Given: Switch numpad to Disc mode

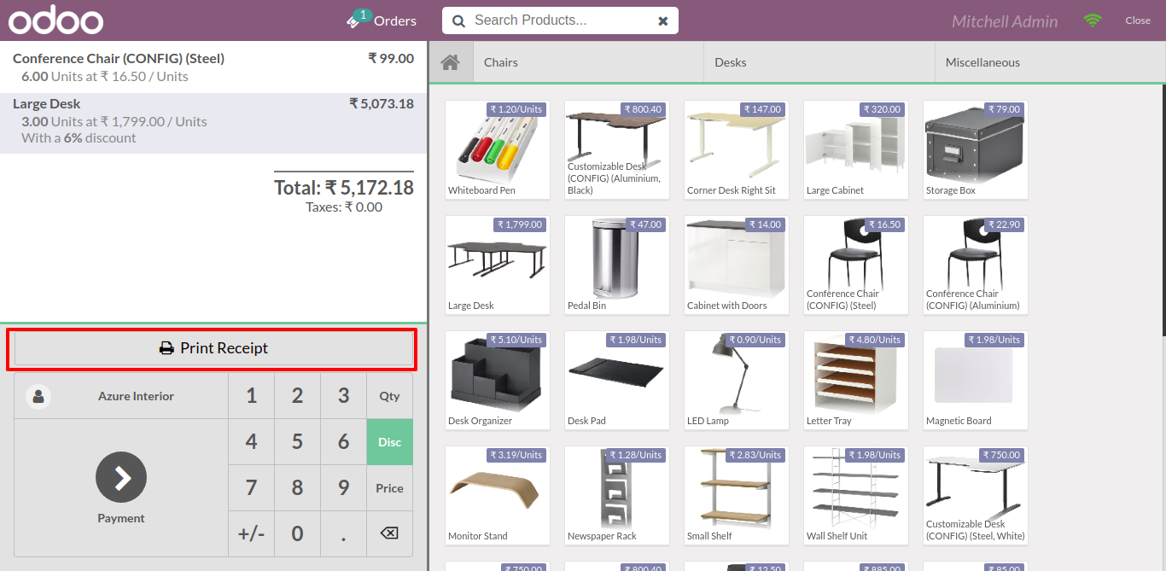Looking at the screenshot, I should (x=389, y=442).
